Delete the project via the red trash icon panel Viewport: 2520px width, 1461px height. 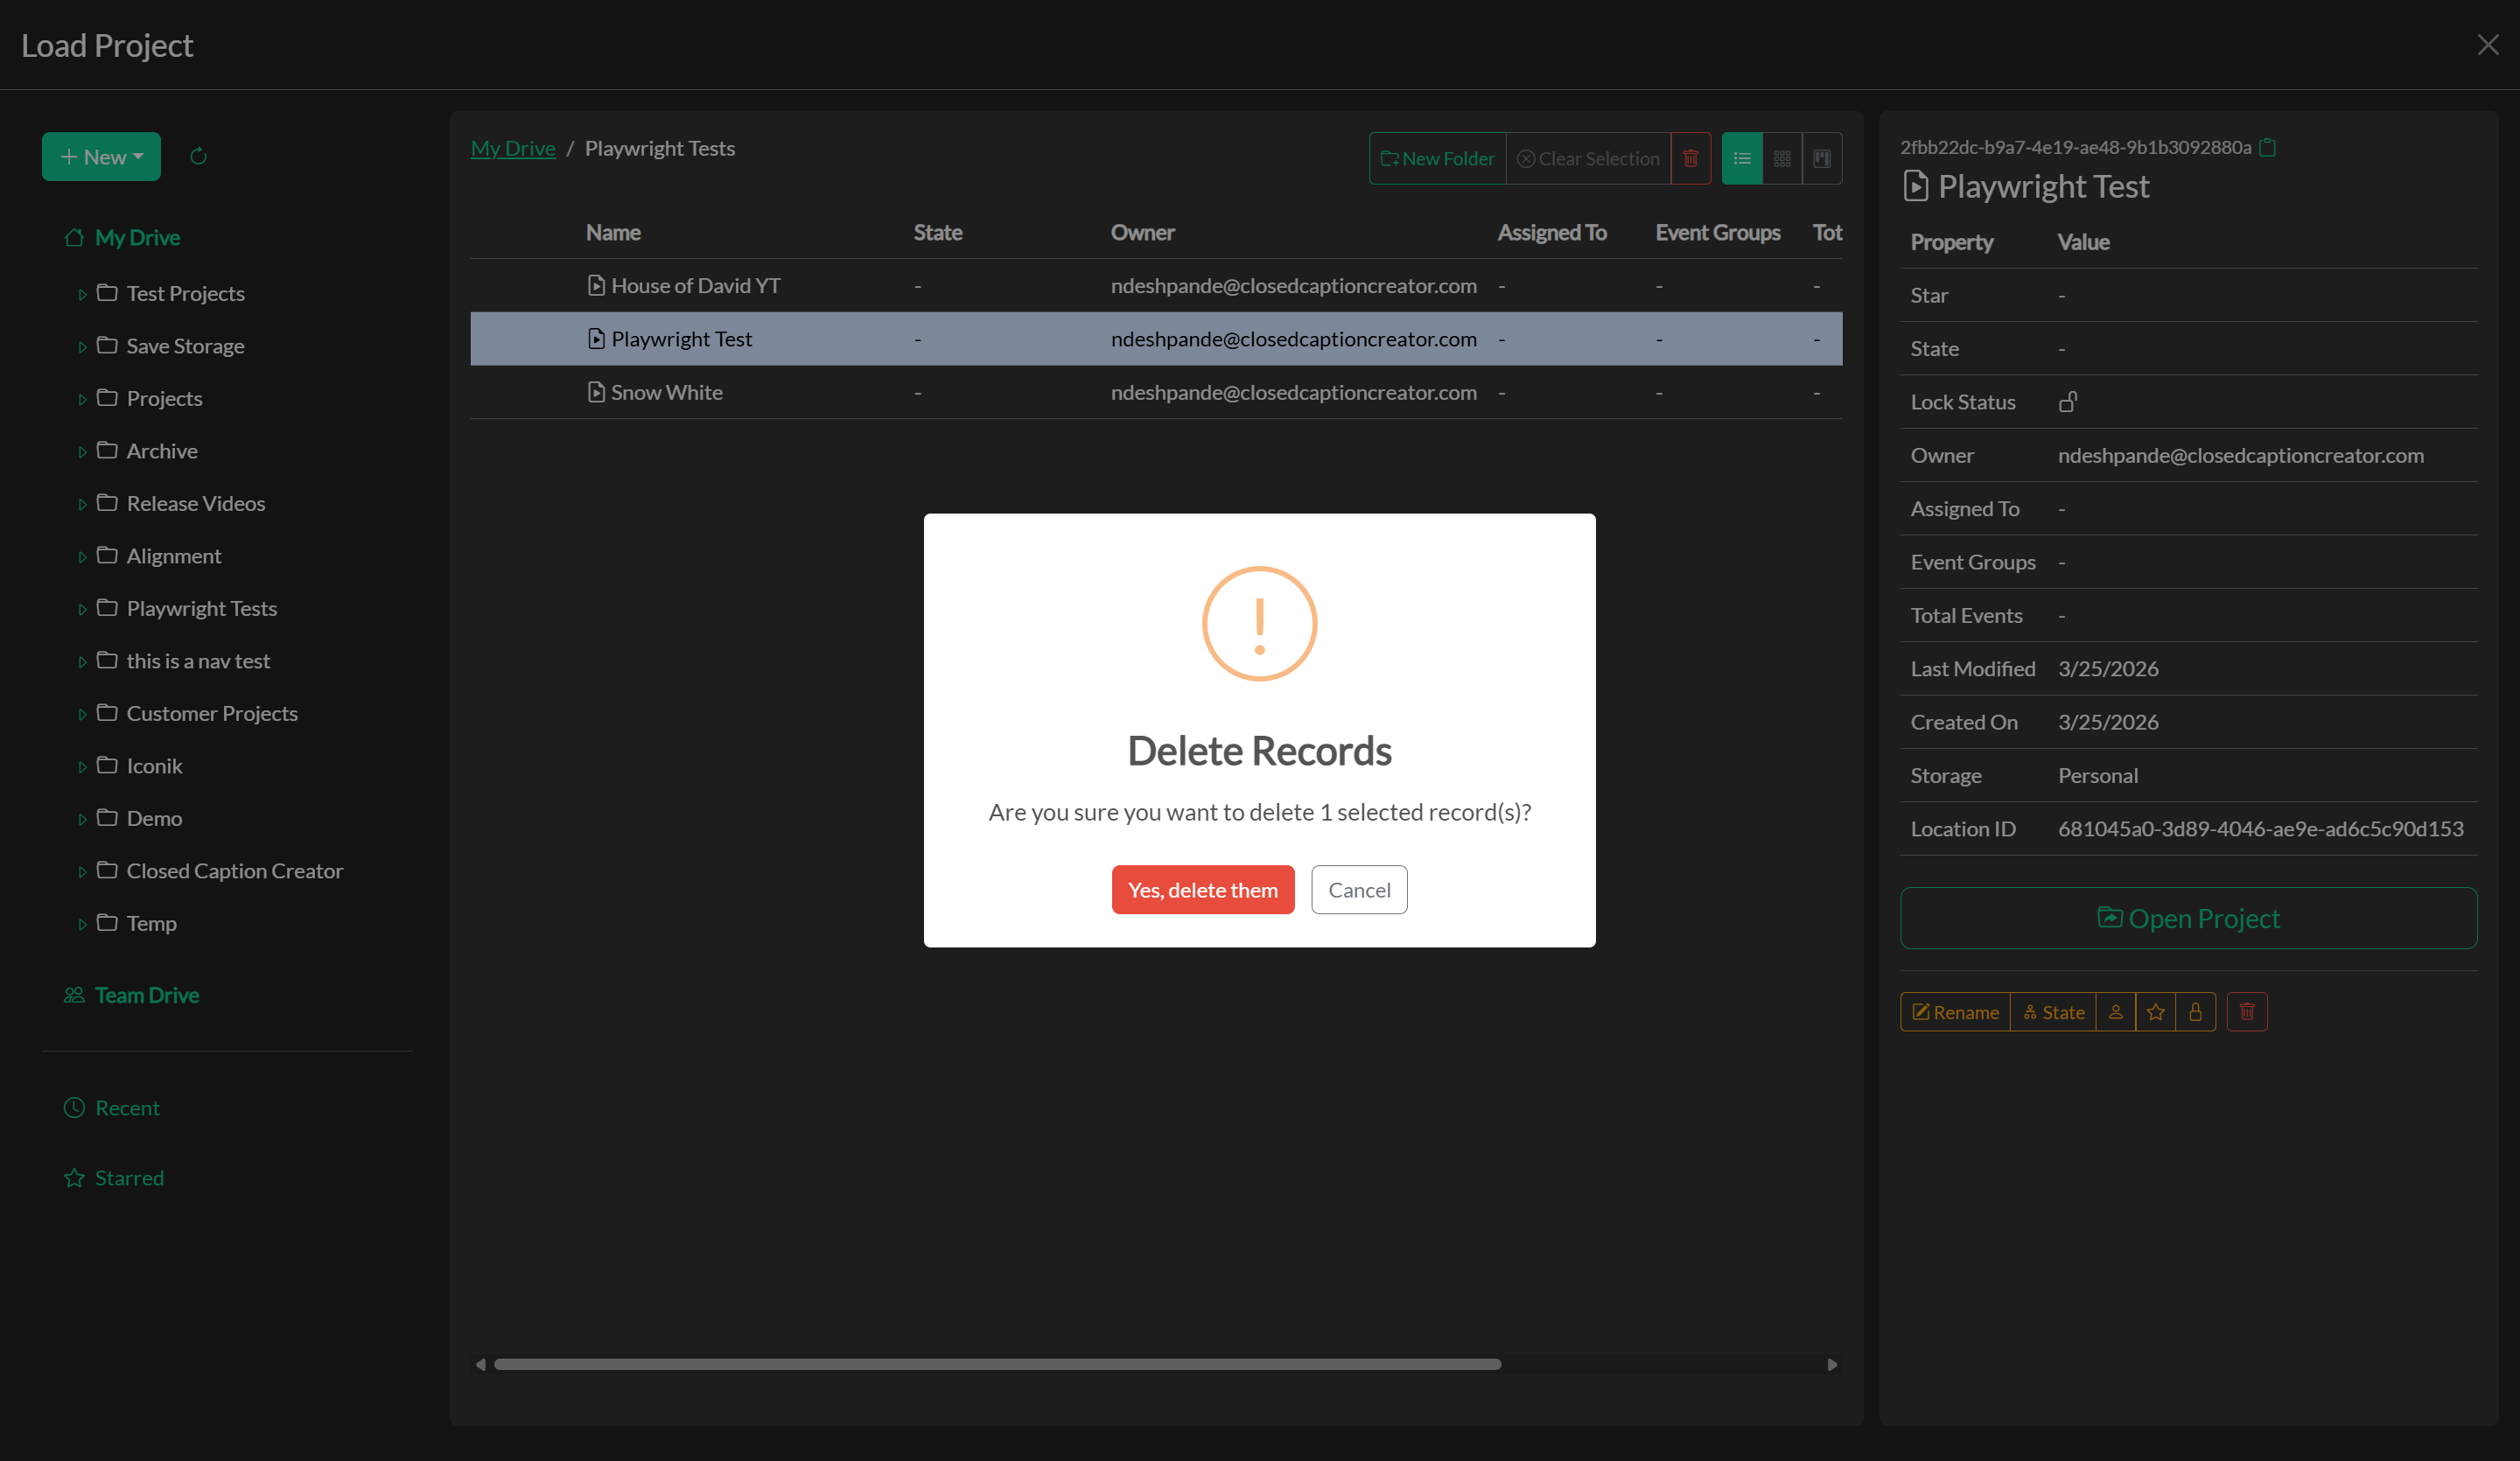[x=2247, y=1011]
